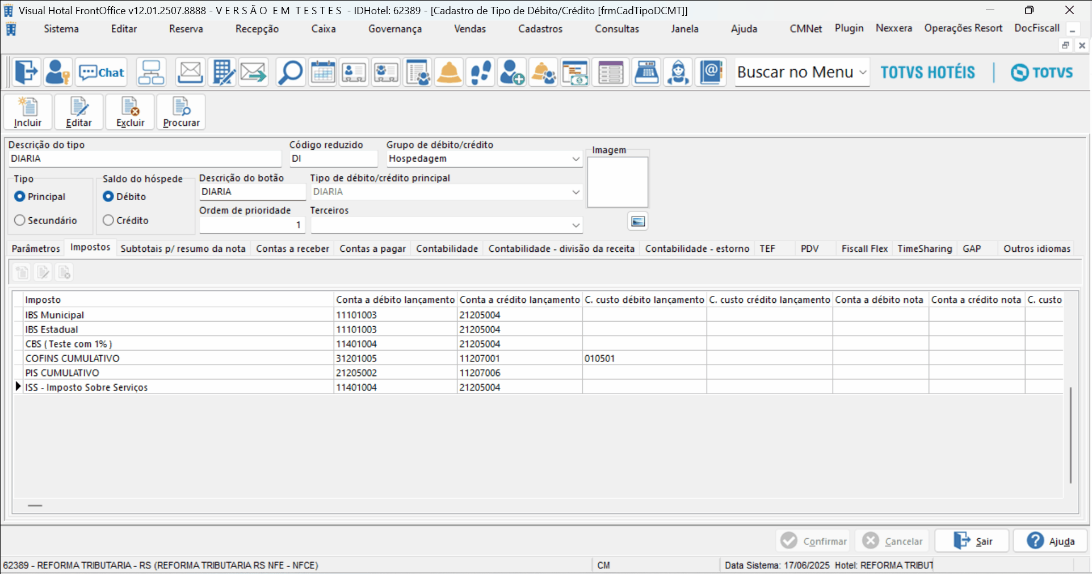The width and height of the screenshot is (1092, 574).
Task: Expand the Grupo de débito/crédito dropdown
Action: pyautogui.click(x=576, y=159)
